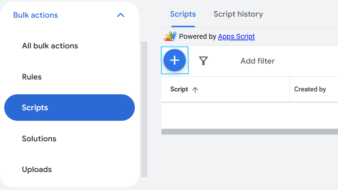Go to Rules in sidebar

click(32, 77)
